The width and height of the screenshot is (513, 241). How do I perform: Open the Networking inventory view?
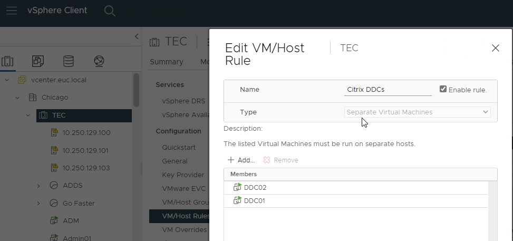click(99, 61)
